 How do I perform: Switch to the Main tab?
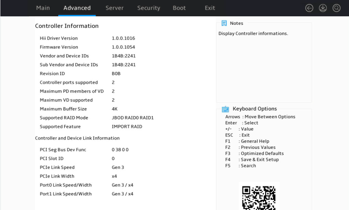[x=43, y=8]
